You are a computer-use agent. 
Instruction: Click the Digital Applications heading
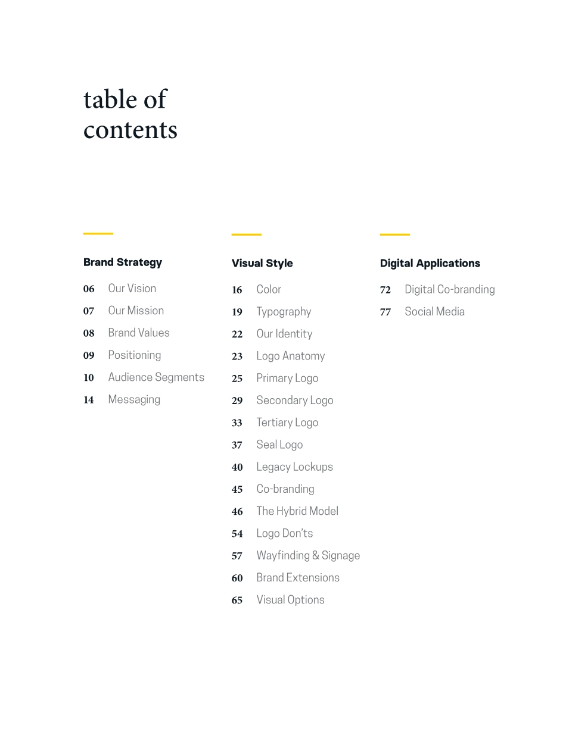[430, 263]
